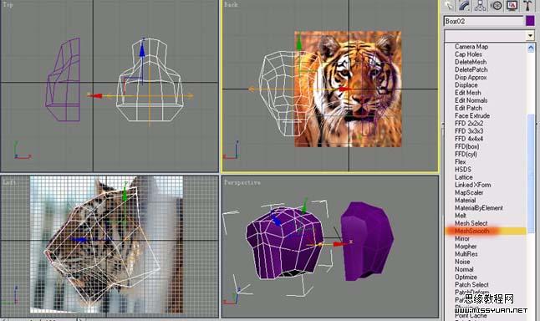The width and height of the screenshot is (540, 321).
Task: Select Edit Patch modifier
Action: [468, 108]
